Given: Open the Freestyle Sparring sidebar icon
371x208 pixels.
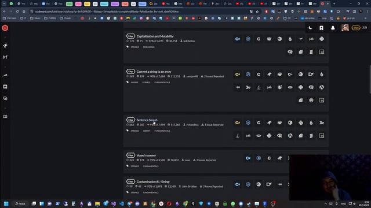Looking at the screenshot, I should pos(5,57).
